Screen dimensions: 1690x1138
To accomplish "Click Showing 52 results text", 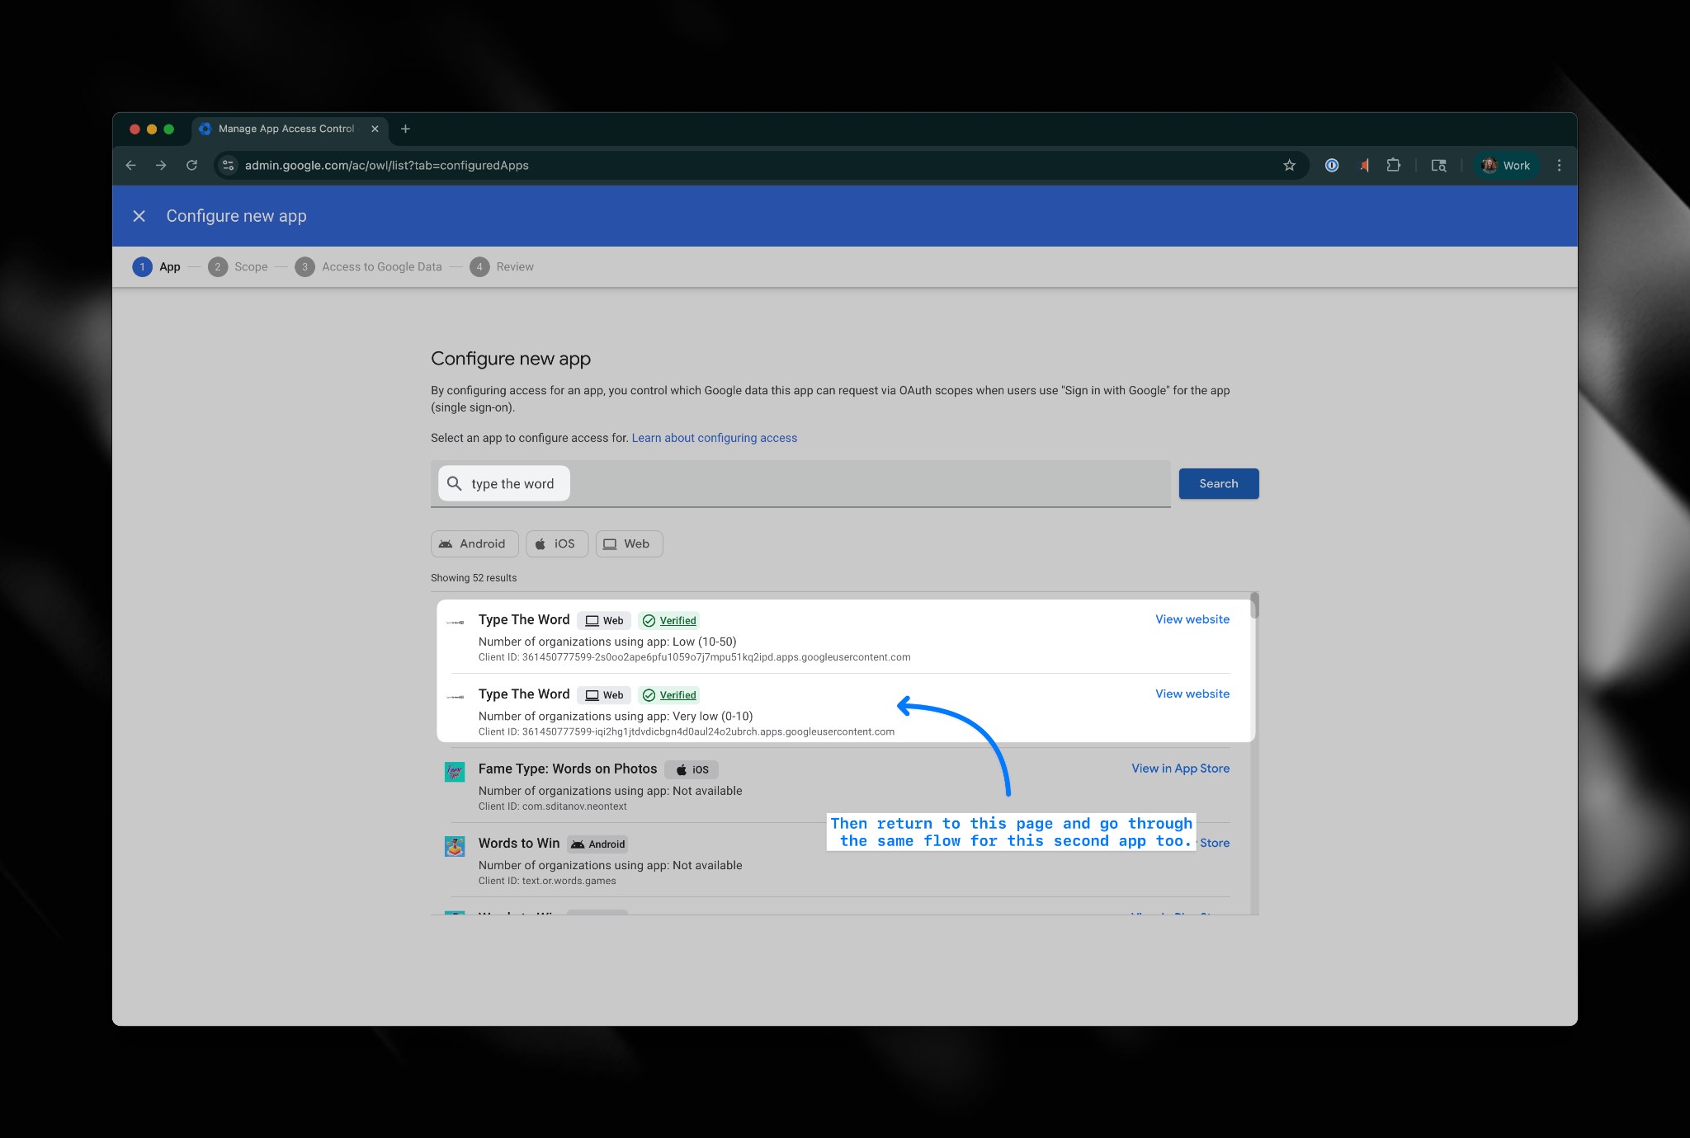I will (x=474, y=578).
